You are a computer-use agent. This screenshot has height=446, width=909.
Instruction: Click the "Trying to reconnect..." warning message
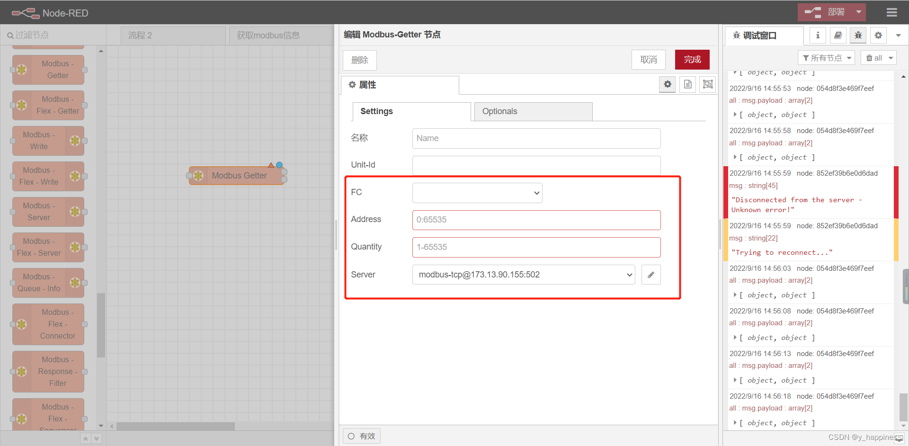(782, 252)
